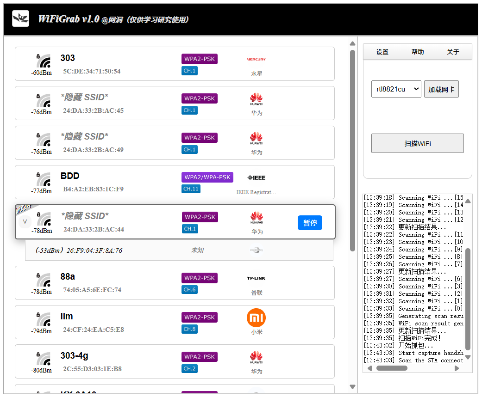Click the CH.2 channel badge
Image resolution: width=482 pixels, height=397 pixels.
189,368
